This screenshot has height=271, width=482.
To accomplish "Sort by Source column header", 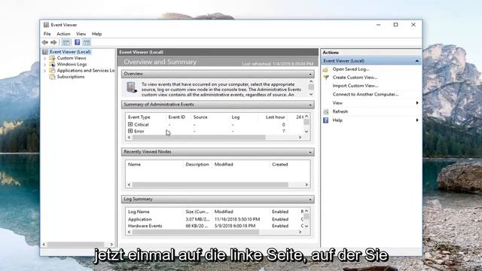I will coord(200,117).
